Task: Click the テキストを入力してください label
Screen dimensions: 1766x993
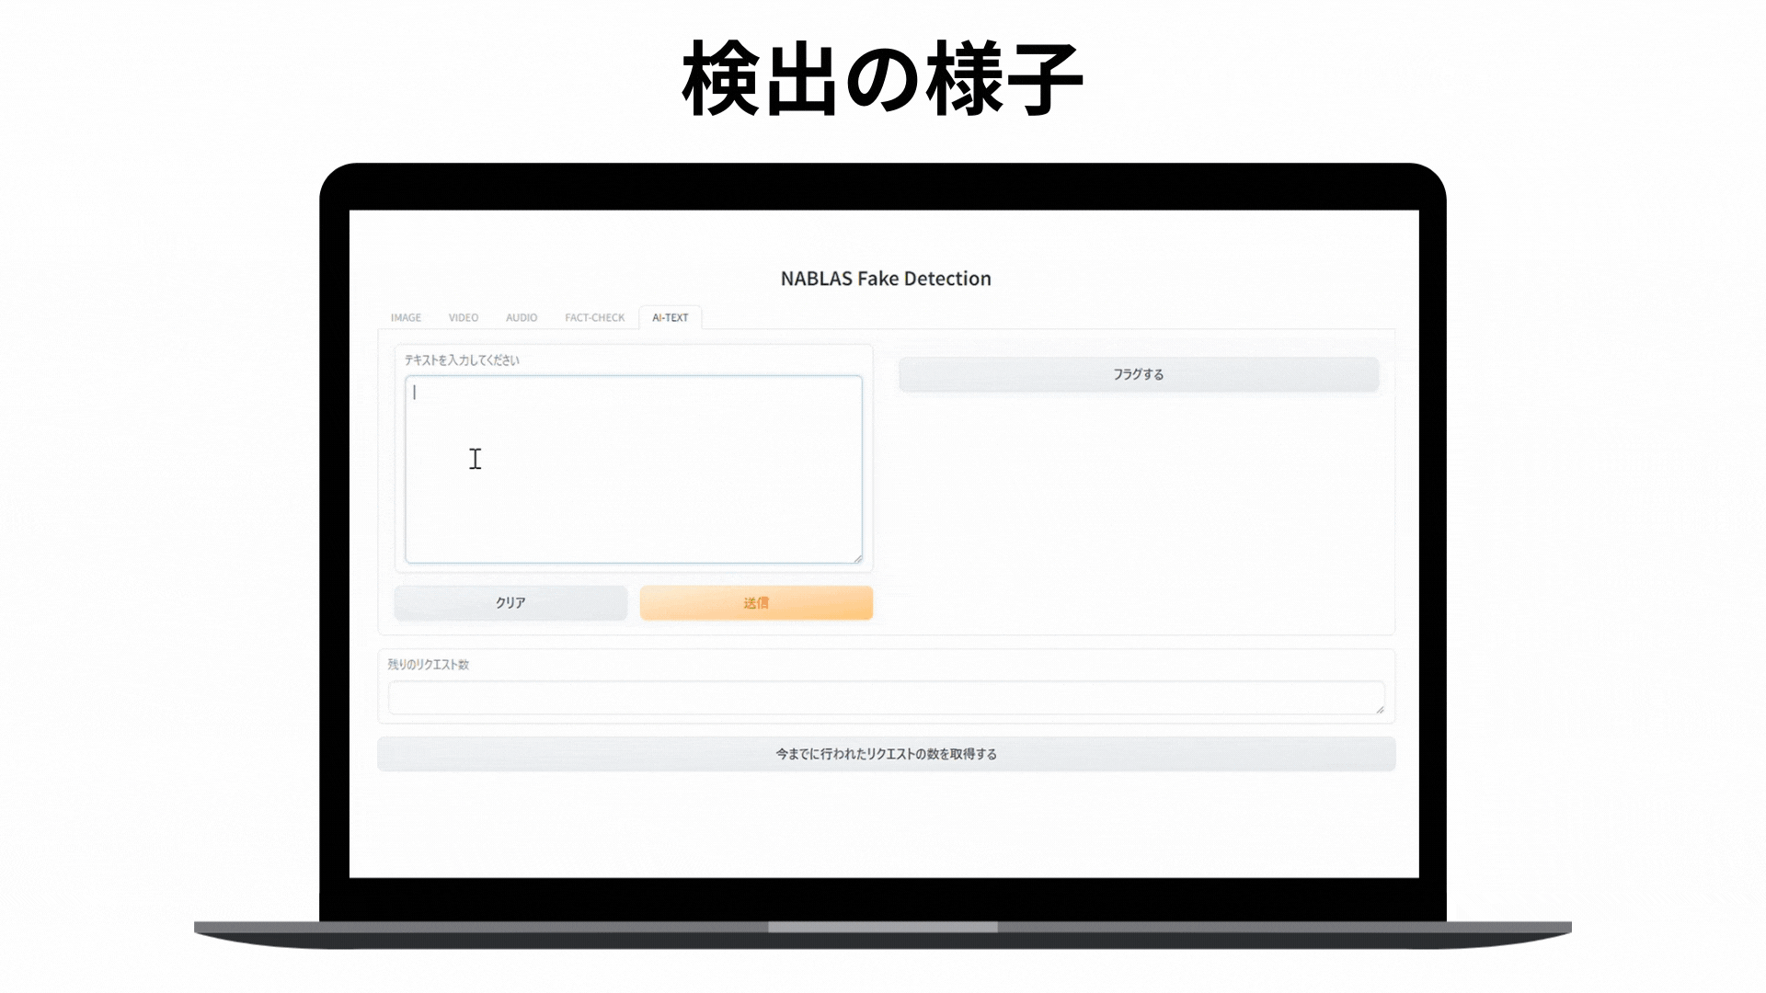Action: click(x=462, y=360)
